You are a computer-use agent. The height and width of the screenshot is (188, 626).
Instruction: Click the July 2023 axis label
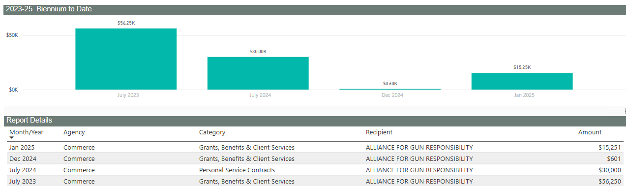(x=128, y=95)
